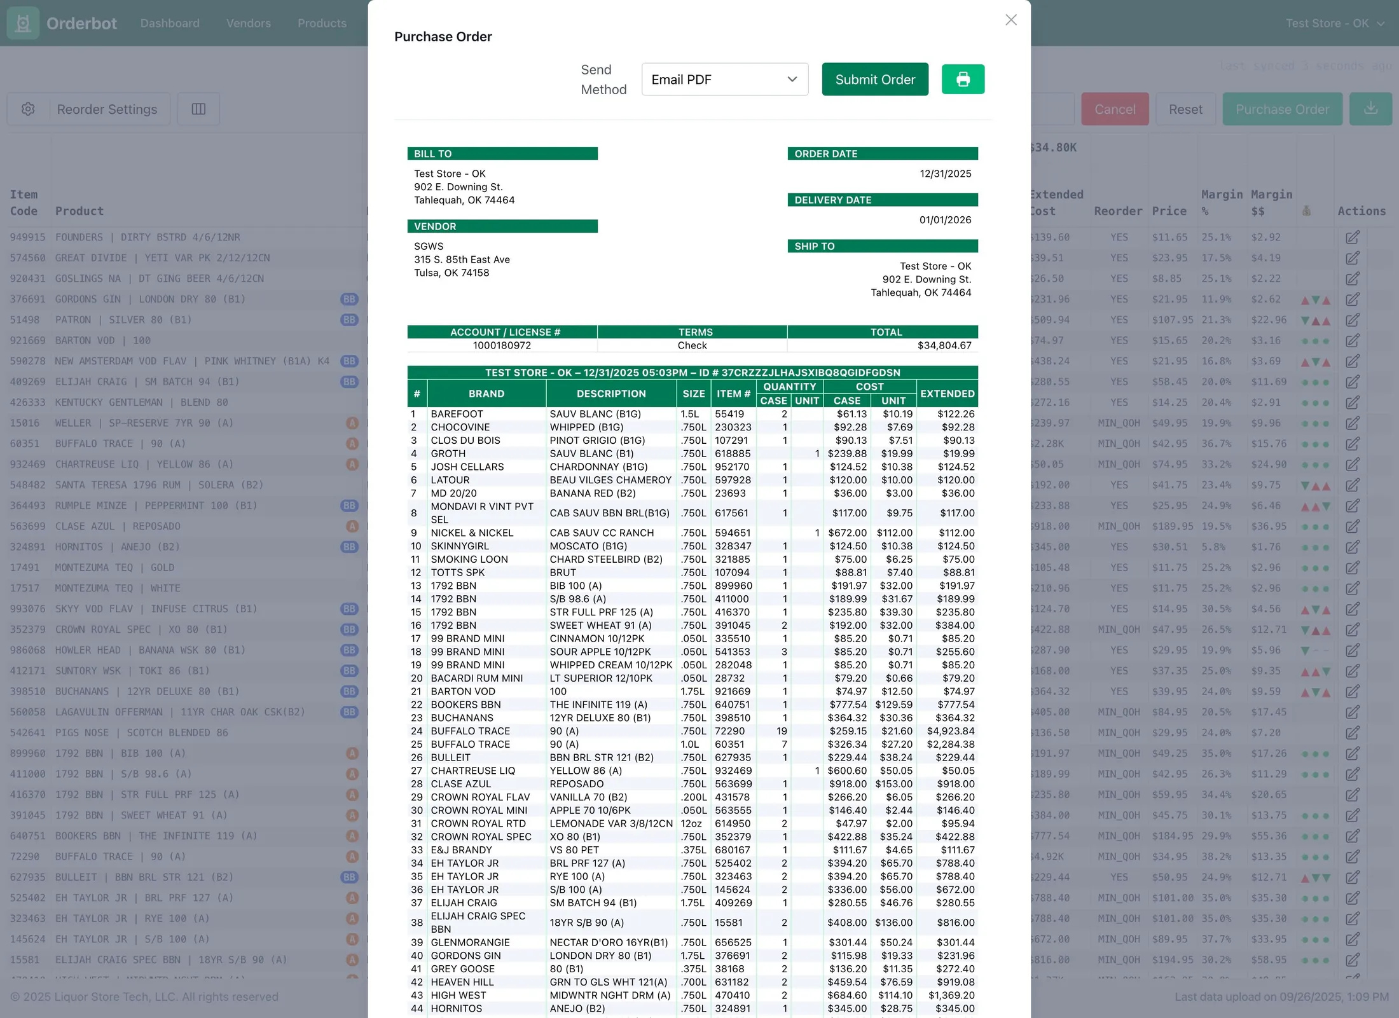Image resolution: width=1399 pixels, height=1018 pixels.
Task: Click the Item Code column header
Action: tap(24, 203)
